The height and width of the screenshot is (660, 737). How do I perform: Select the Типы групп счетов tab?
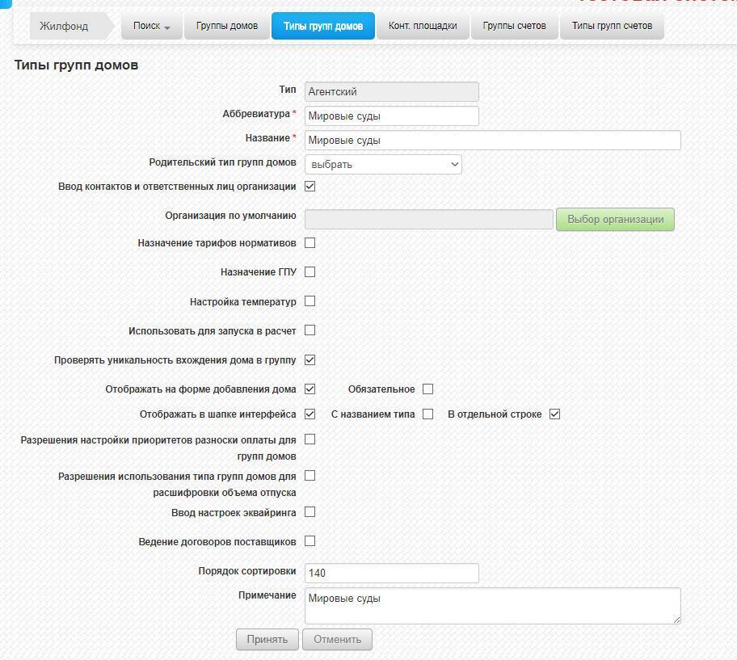click(612, 26)
